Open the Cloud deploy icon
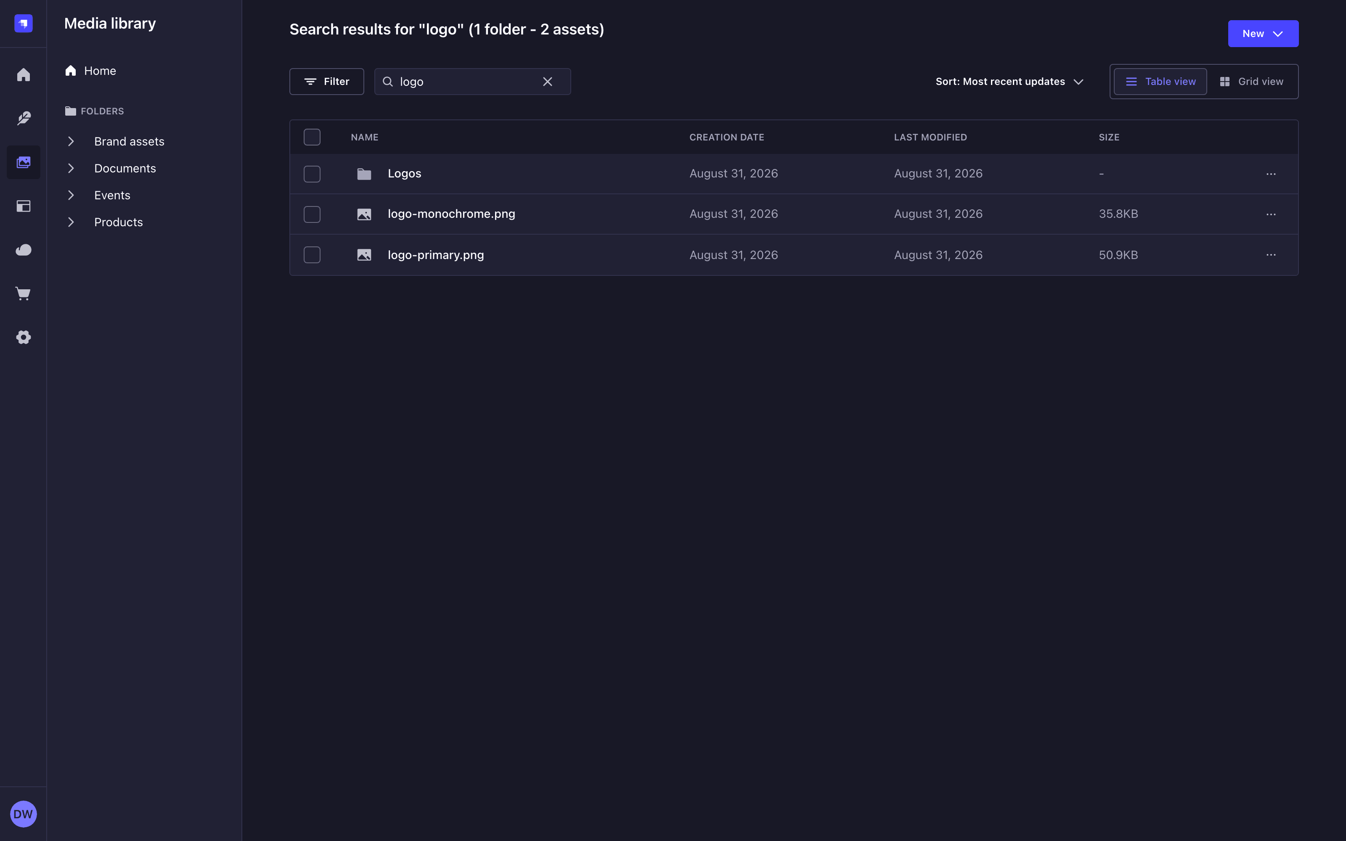Screen dimensions: 1346x841 click(24, 250)
